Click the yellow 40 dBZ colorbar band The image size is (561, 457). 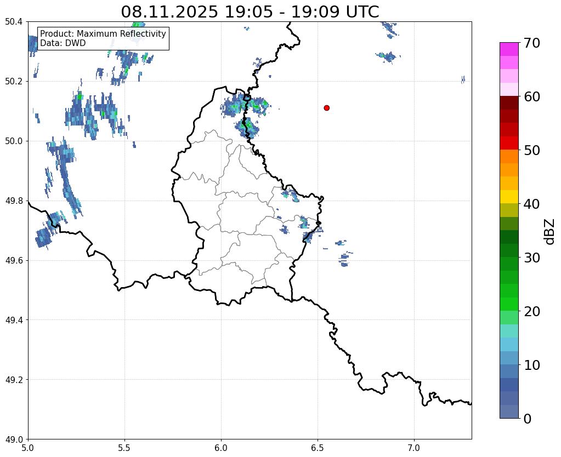(509, 197)
